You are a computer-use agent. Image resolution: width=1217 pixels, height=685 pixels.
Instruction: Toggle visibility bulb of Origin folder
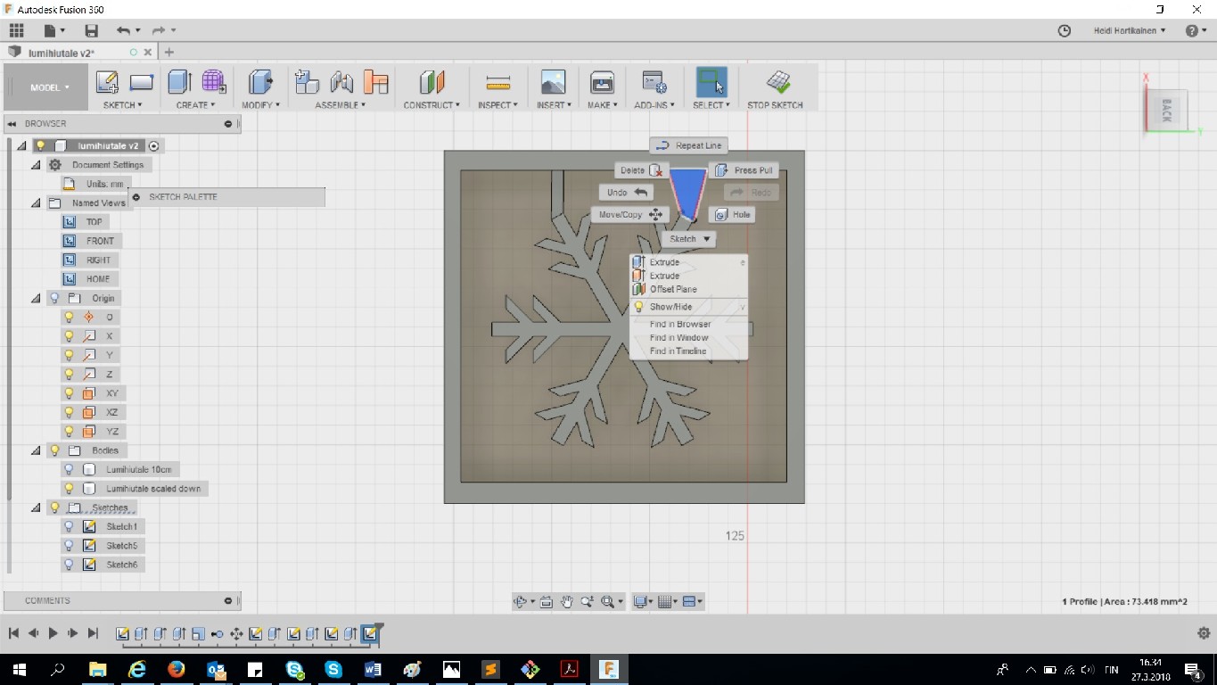click(54, 298)
